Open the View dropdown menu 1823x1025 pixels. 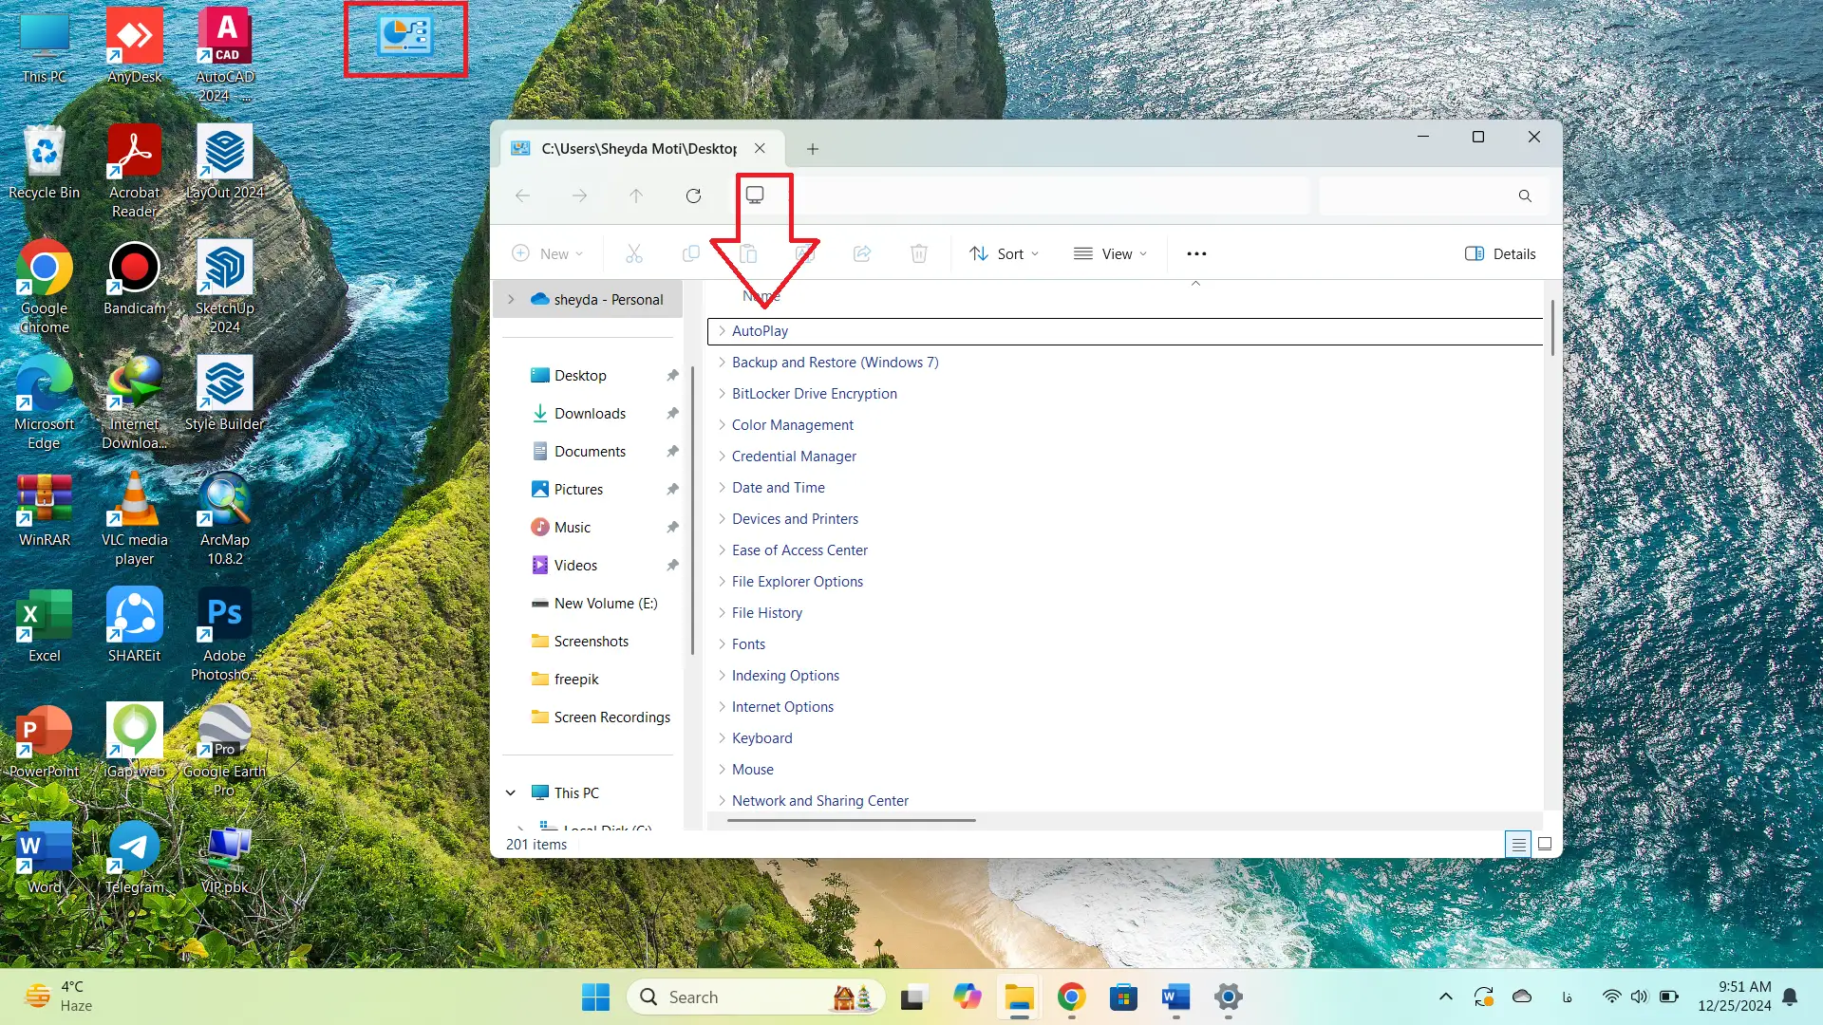(1111, 253)
